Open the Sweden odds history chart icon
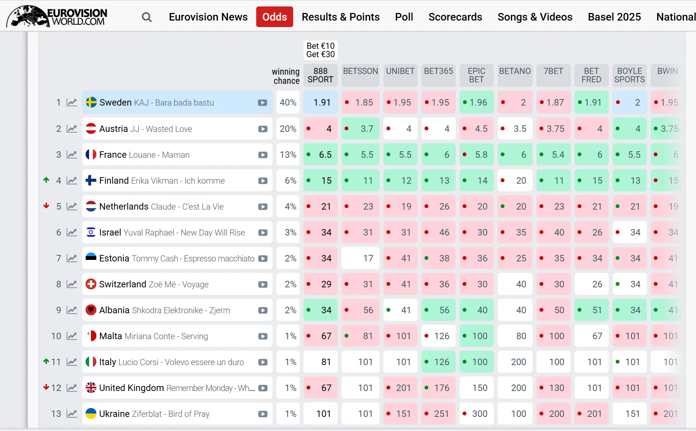 point(72,103)
